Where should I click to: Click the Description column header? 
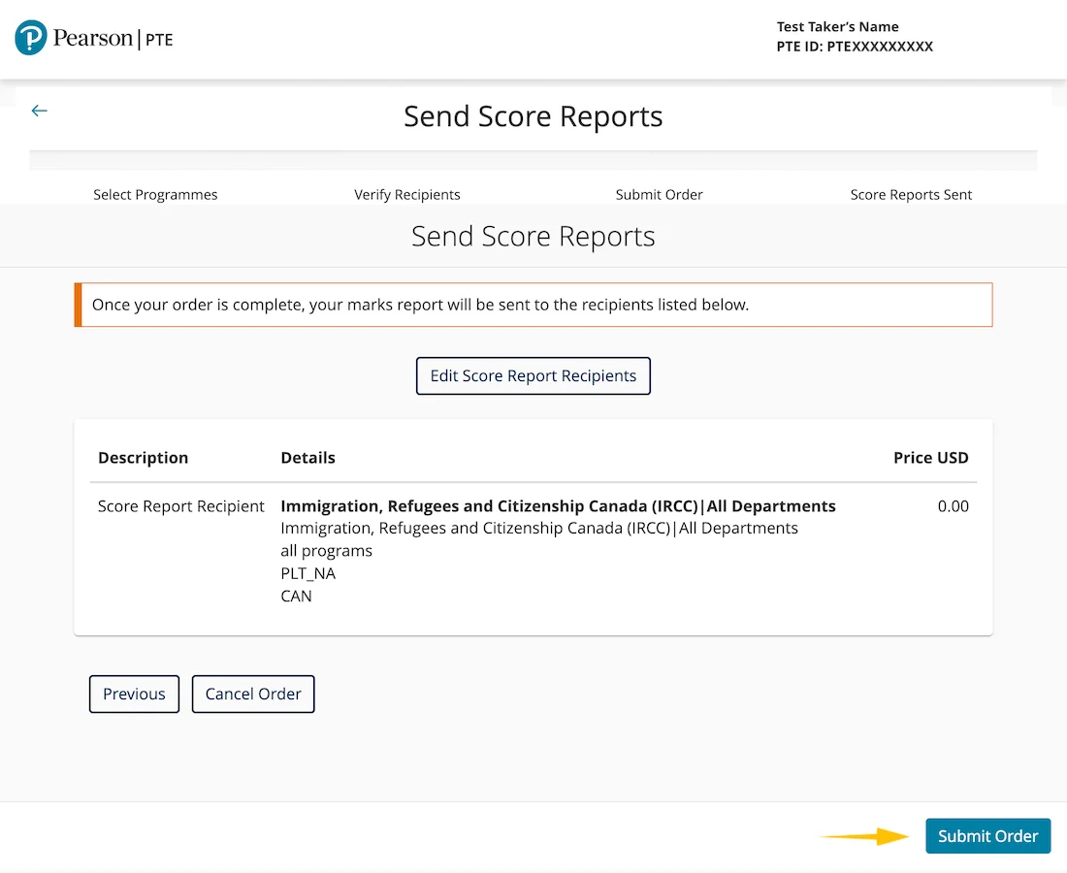143,457
